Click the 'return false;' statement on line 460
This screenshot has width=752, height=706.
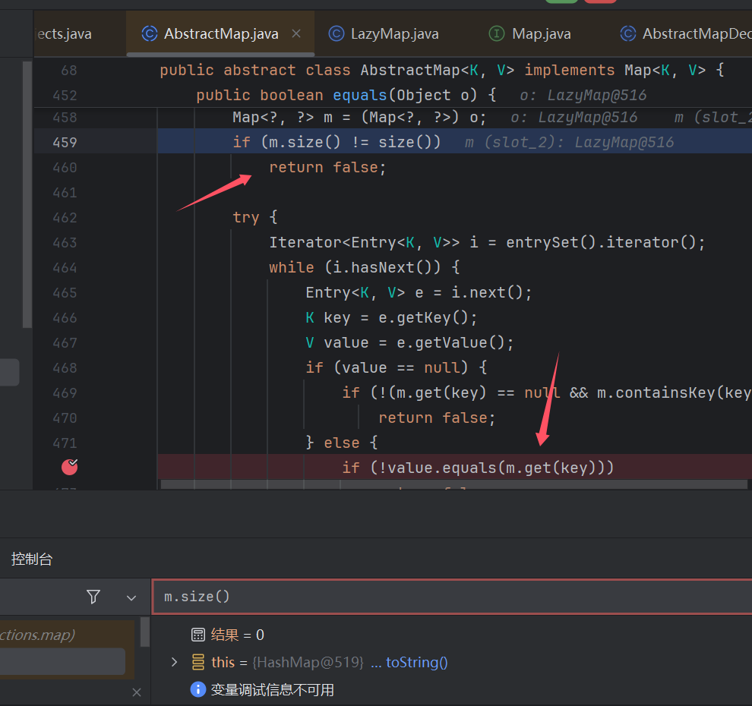click(x=327, y=168)
